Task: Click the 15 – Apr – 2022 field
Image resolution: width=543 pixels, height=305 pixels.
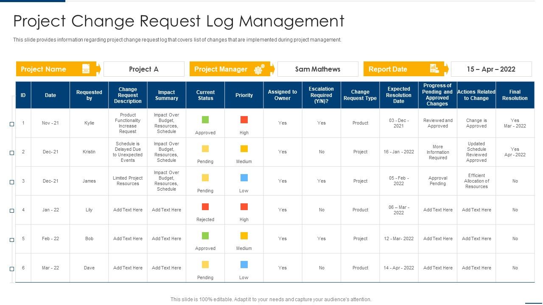Action: point(491,69)
